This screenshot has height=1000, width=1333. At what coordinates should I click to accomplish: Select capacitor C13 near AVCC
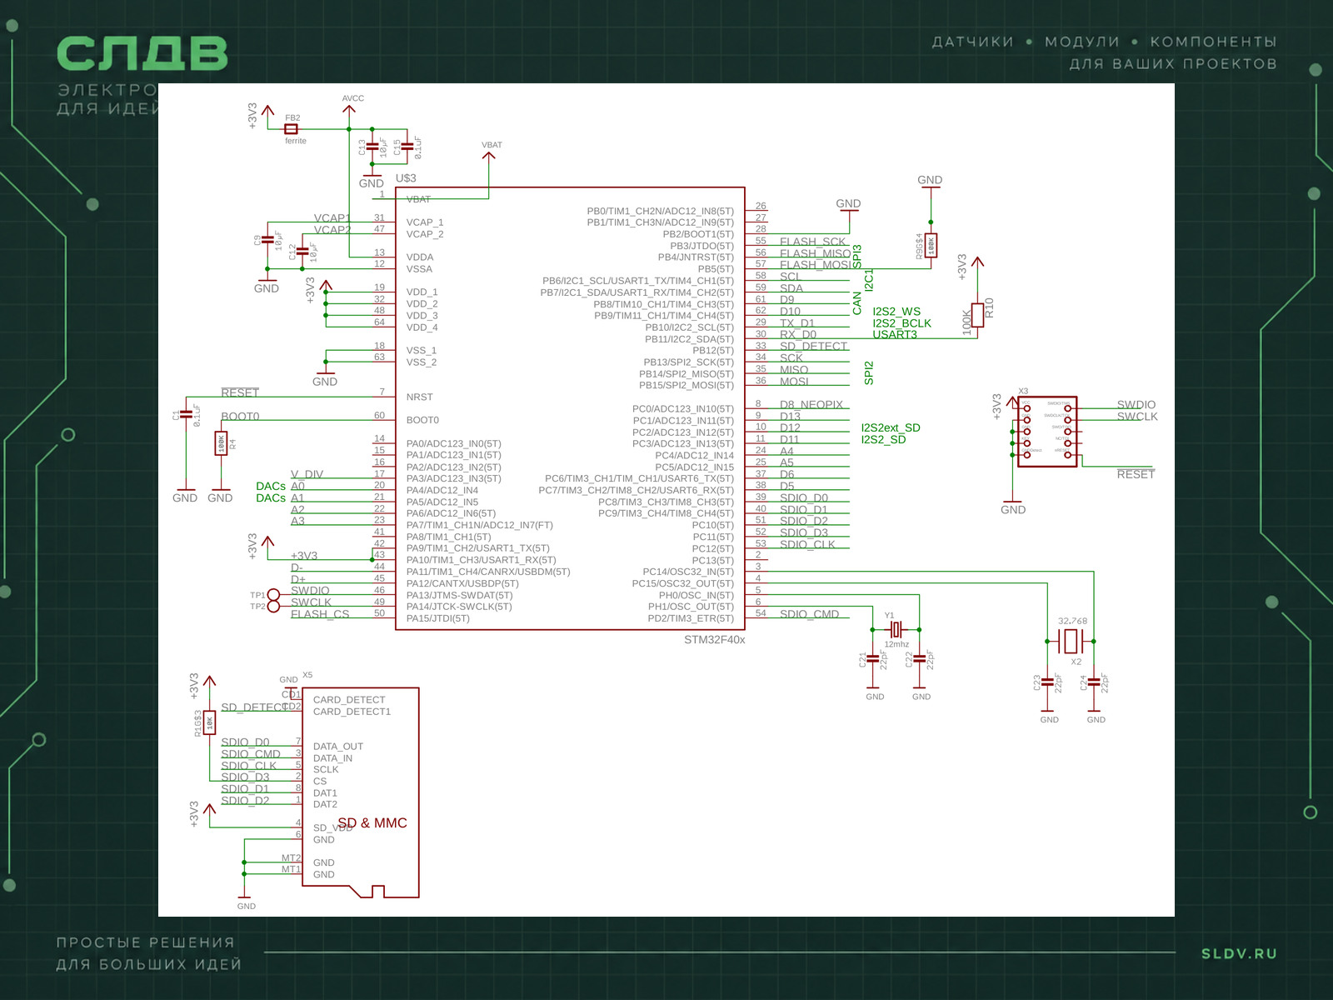point(372,147)
